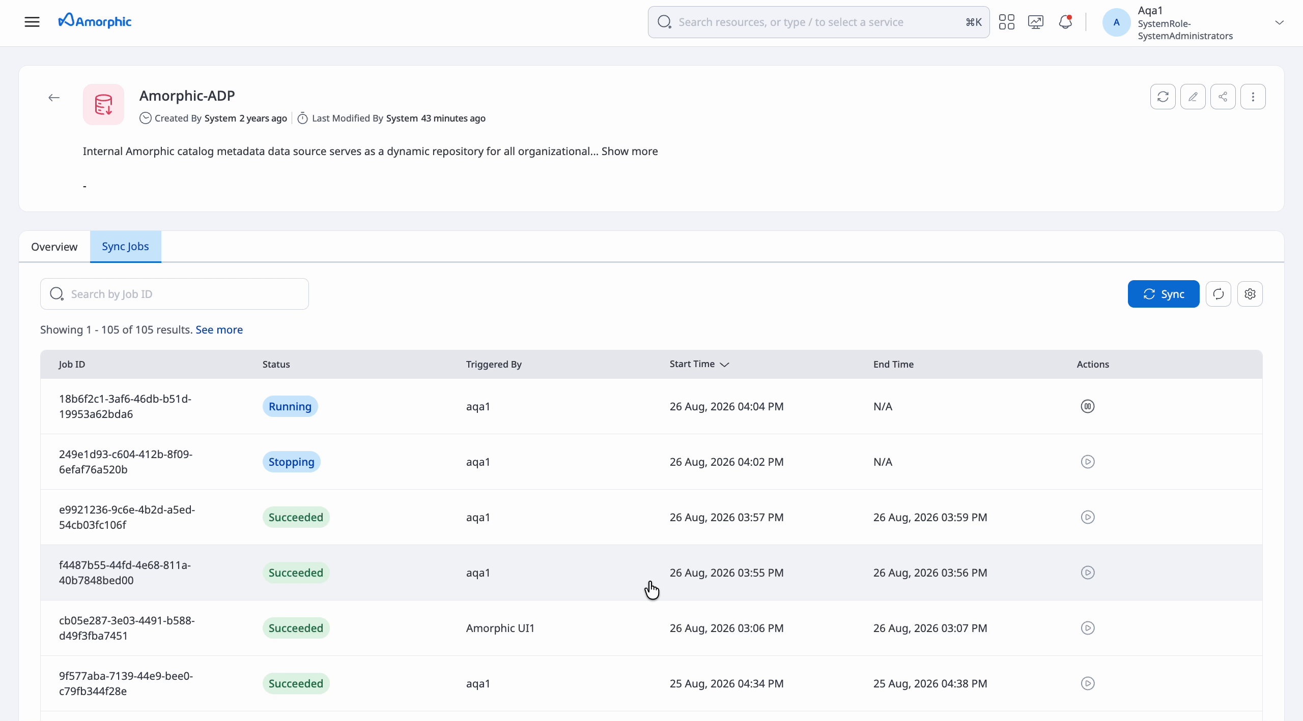Click end time 25 Aug, 2026 04:38 PM
Viewport: 1303px width, 721px height.
coord(930,683)
